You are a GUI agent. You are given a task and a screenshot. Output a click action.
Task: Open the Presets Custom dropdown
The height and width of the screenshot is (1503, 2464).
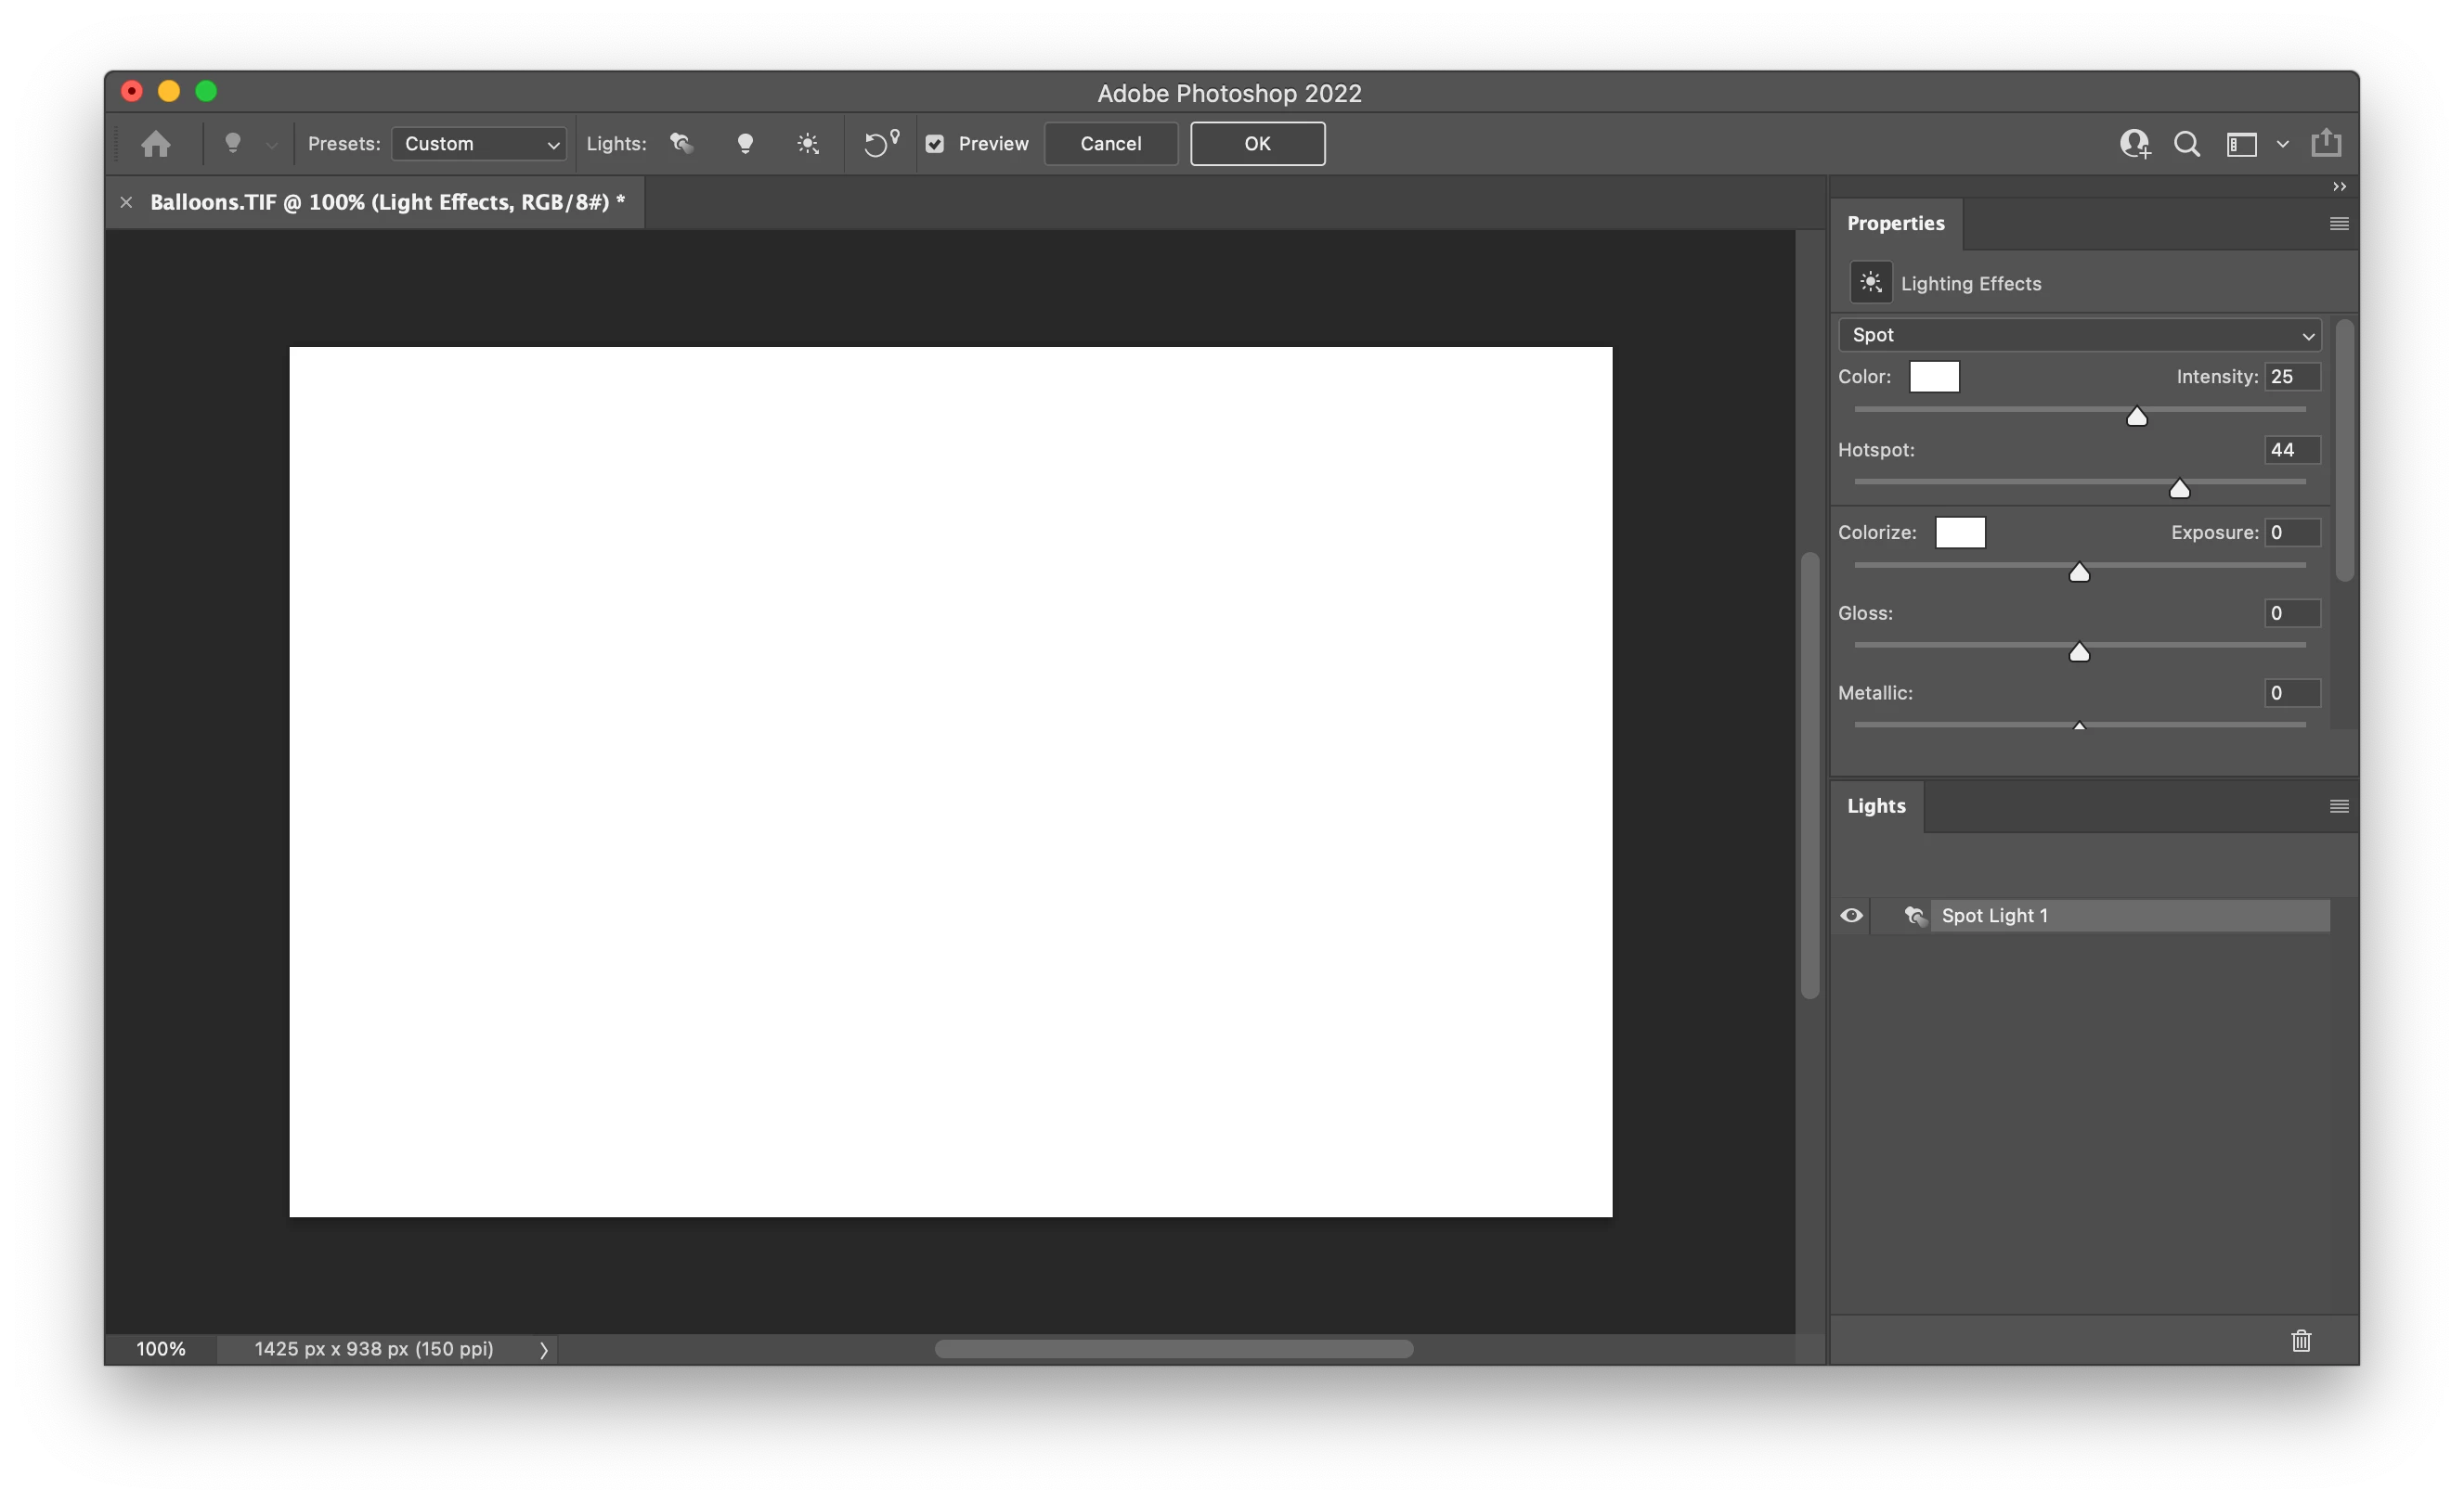click(479, 144)
